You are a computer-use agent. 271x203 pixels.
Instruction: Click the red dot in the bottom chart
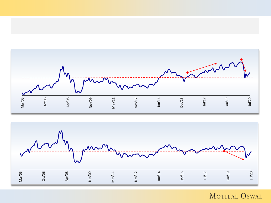click(x=224, y=151)
